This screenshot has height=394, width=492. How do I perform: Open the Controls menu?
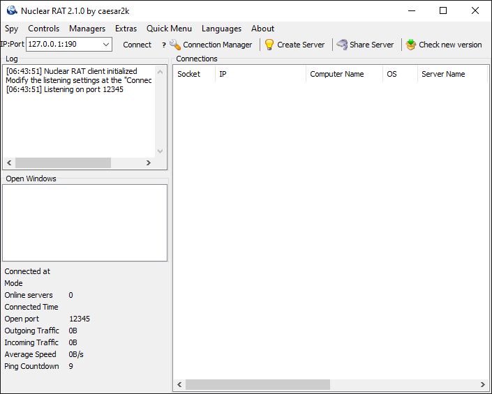point(44,29)
